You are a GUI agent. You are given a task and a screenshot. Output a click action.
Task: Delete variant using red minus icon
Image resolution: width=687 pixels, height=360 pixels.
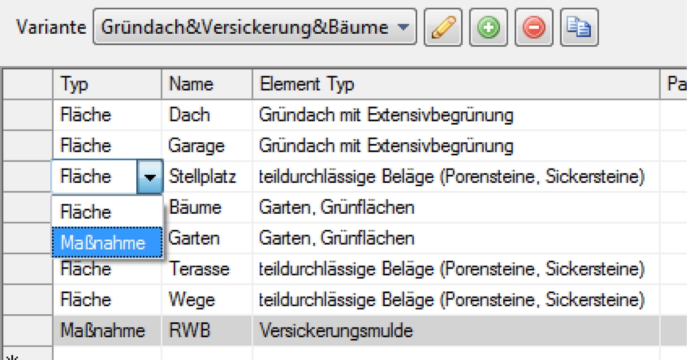point(534,27)
